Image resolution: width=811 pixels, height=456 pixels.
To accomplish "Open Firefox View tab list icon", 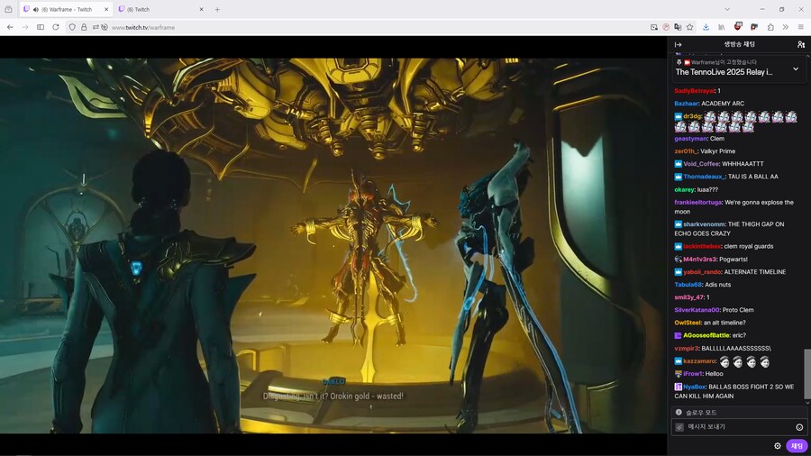I will (x=8, y=9).
